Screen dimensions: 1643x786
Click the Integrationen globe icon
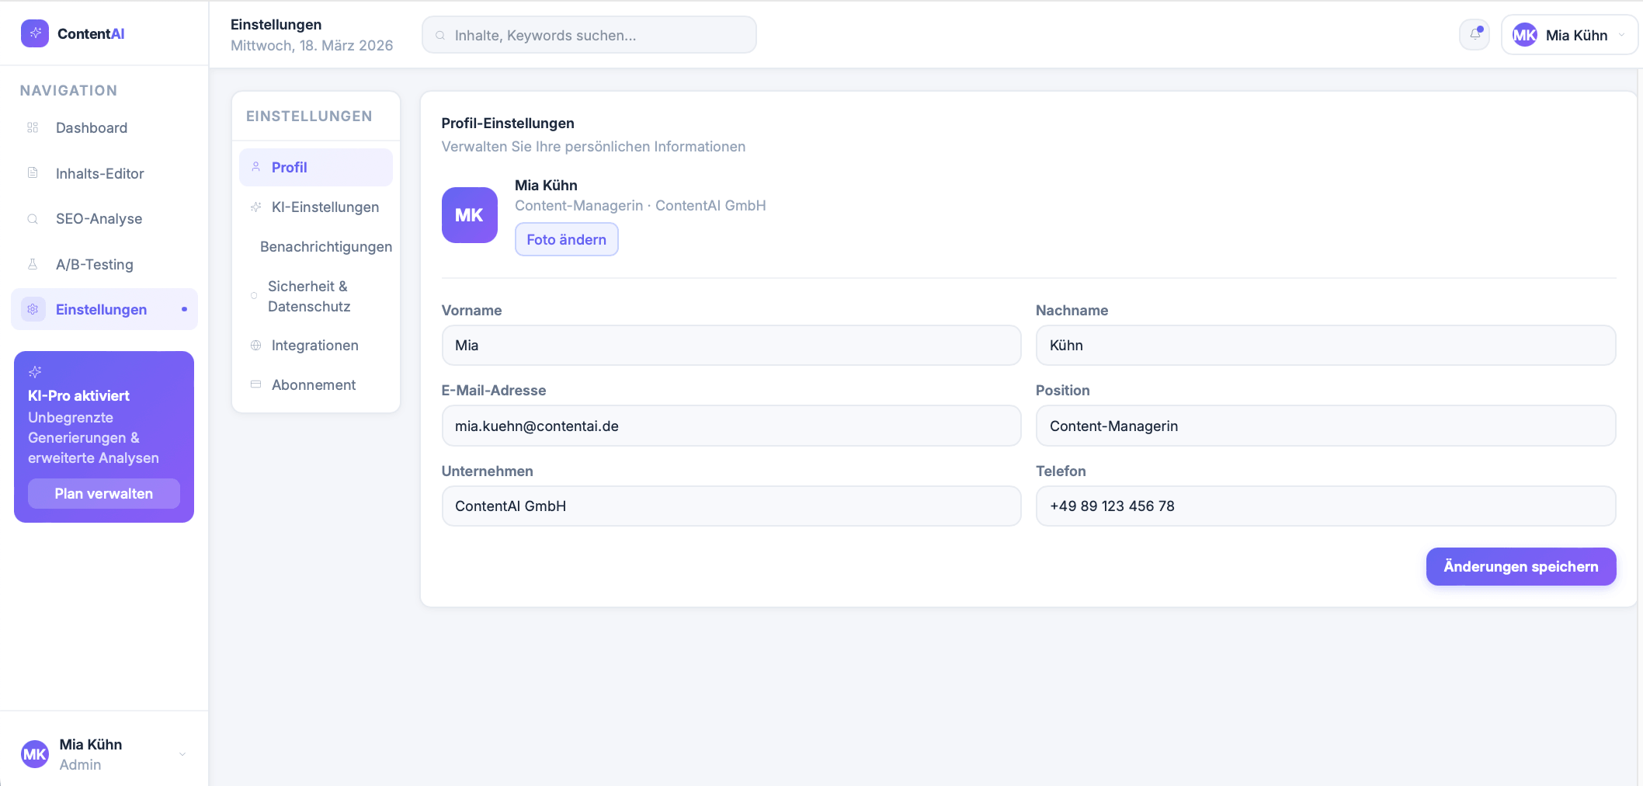tap(255, 345)
